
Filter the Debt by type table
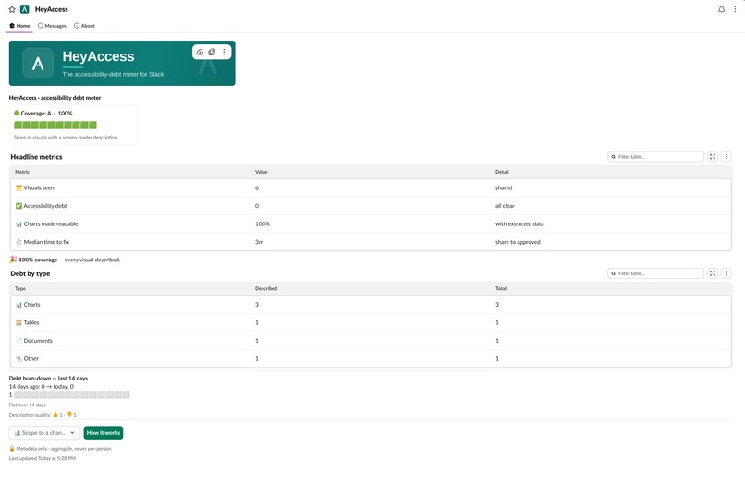click(x=655, y=273)
